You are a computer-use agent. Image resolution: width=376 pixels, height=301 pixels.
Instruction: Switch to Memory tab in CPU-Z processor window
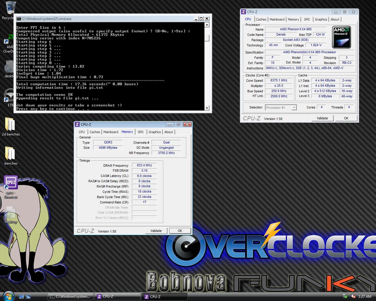[293, 19]
